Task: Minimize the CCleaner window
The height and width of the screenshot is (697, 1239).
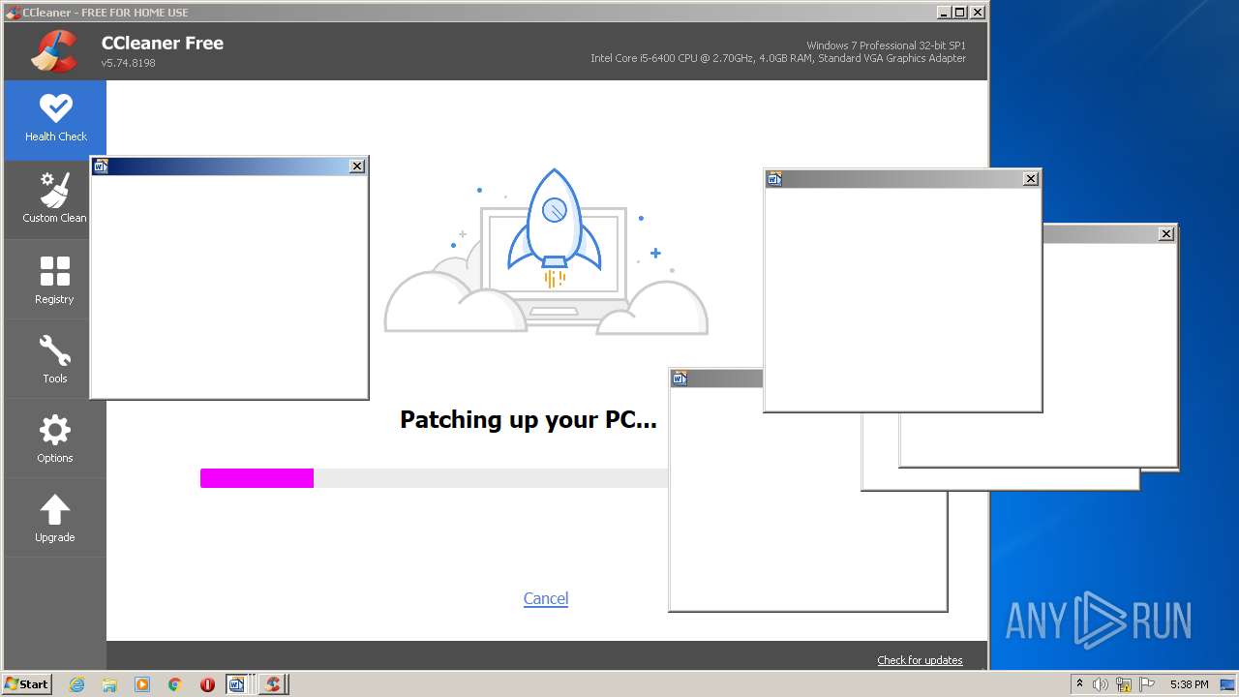Action: [944, 13]
